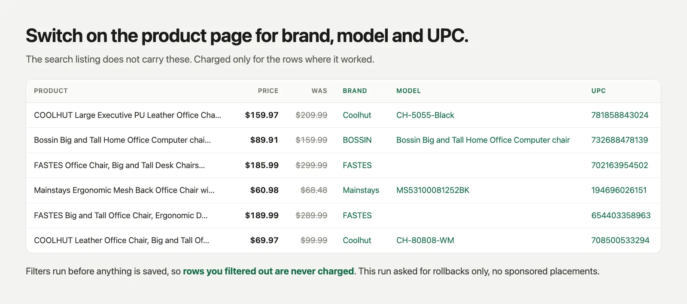Click the $189.99 price
Image resolution: width=687 pixels, height=304 pixels.
(261, 215)
